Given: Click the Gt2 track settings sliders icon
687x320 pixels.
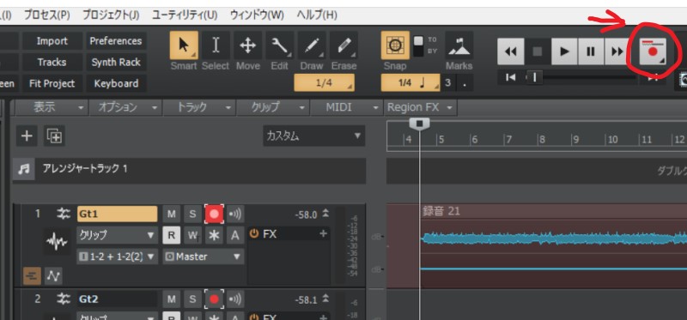Looking at the screenshot, I should (x=63, y=299).
